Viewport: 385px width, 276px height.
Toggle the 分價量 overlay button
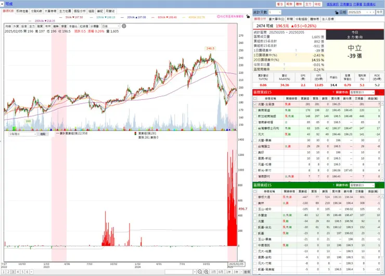coord(95,26)
